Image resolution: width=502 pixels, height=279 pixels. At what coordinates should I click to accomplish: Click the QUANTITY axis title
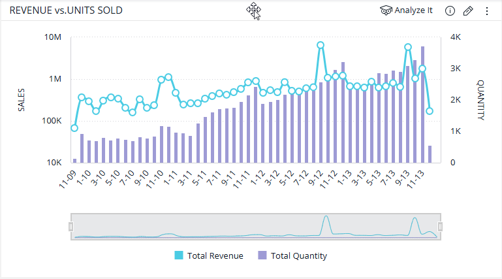point(480,99)
